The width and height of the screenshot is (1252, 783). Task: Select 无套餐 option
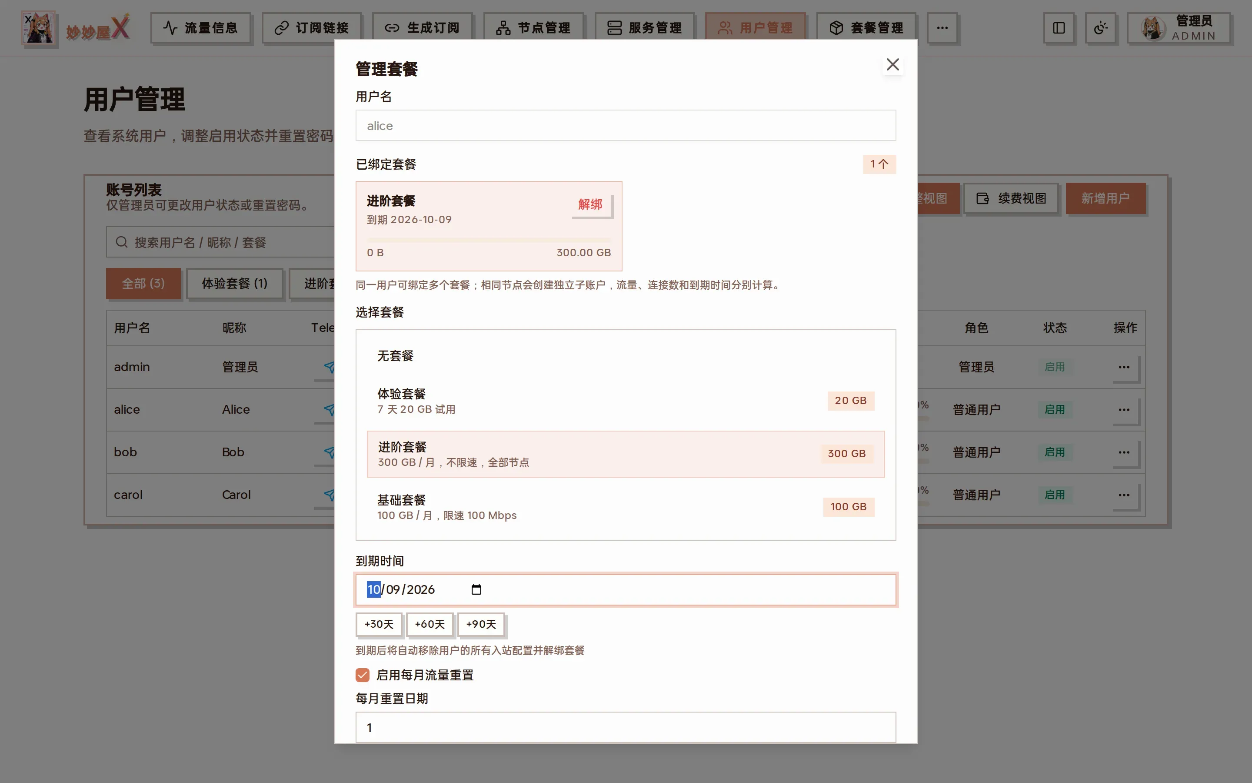click(x=626, y=356)
